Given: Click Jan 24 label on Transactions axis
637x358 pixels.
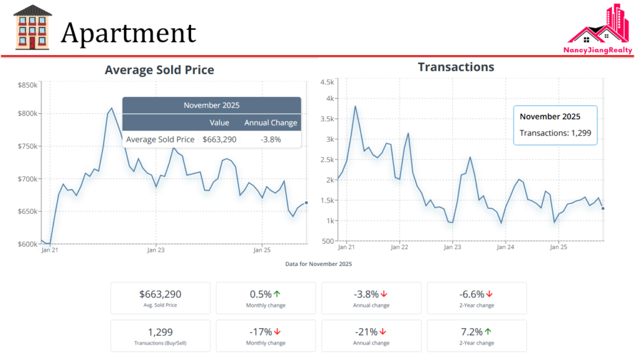Looking at the screenshot, I should click(x=505, y=247).
